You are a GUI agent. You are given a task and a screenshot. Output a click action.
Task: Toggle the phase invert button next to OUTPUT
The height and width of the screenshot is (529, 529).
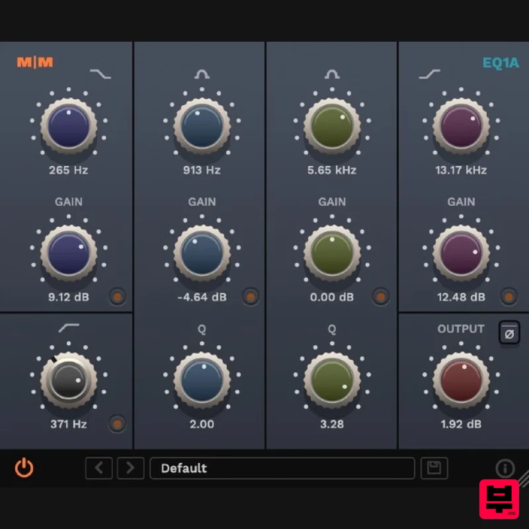pyautogui.click(x=509, y=333)
